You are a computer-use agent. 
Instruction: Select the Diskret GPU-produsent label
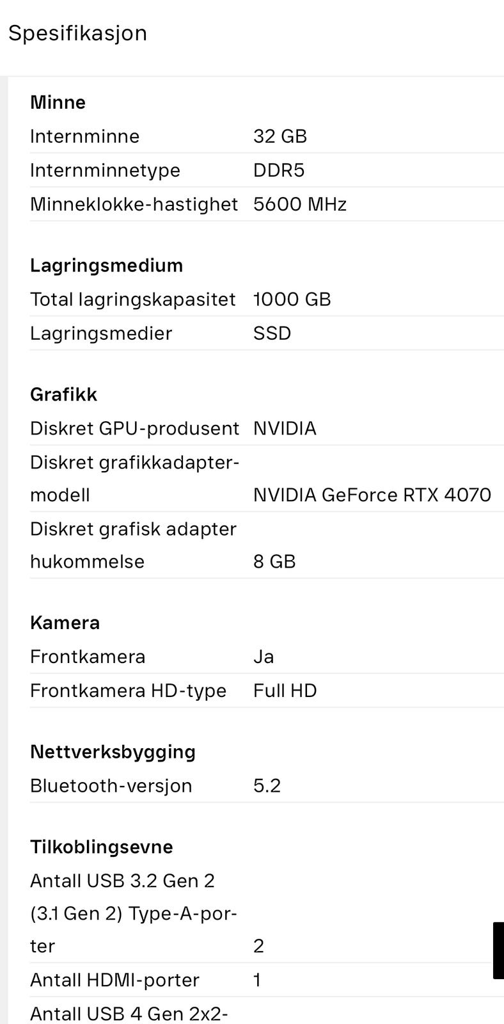point(134,428)
